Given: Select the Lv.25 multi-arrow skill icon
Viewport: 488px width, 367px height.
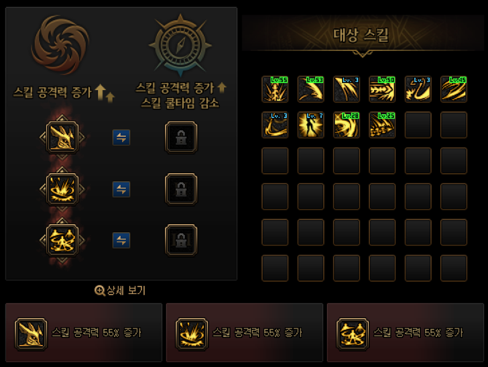Looking at the screenshot, I should (382, 125).
